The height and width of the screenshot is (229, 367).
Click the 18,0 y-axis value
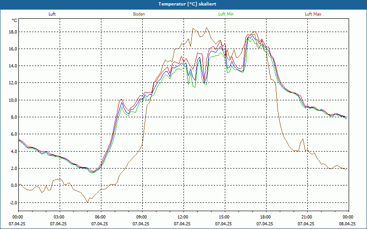[x=13, y=32]
